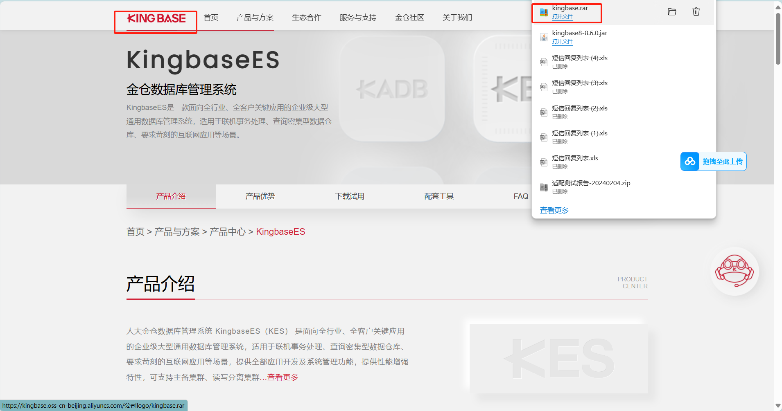The height and width of the screenshot is (411, 782).
Task: Switch to the 下载试用 tab
Action: 350,196
